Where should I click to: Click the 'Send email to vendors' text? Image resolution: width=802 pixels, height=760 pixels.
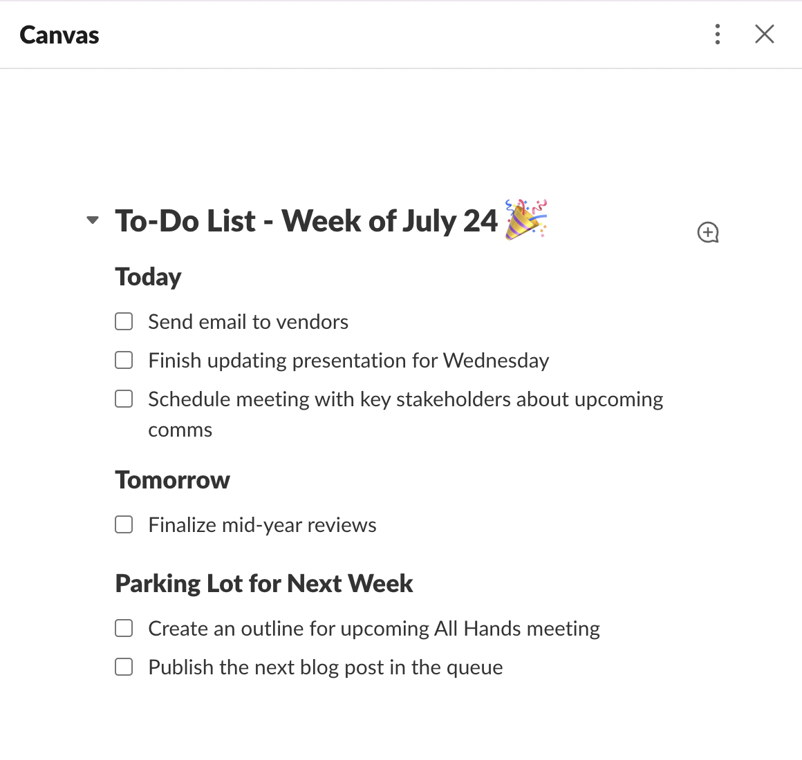coord(248,321)
